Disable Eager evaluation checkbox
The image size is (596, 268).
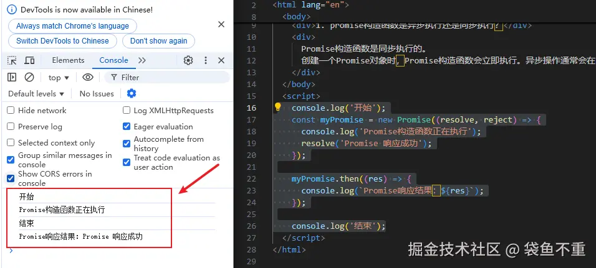pyautogui.click(x=127, y=127)
